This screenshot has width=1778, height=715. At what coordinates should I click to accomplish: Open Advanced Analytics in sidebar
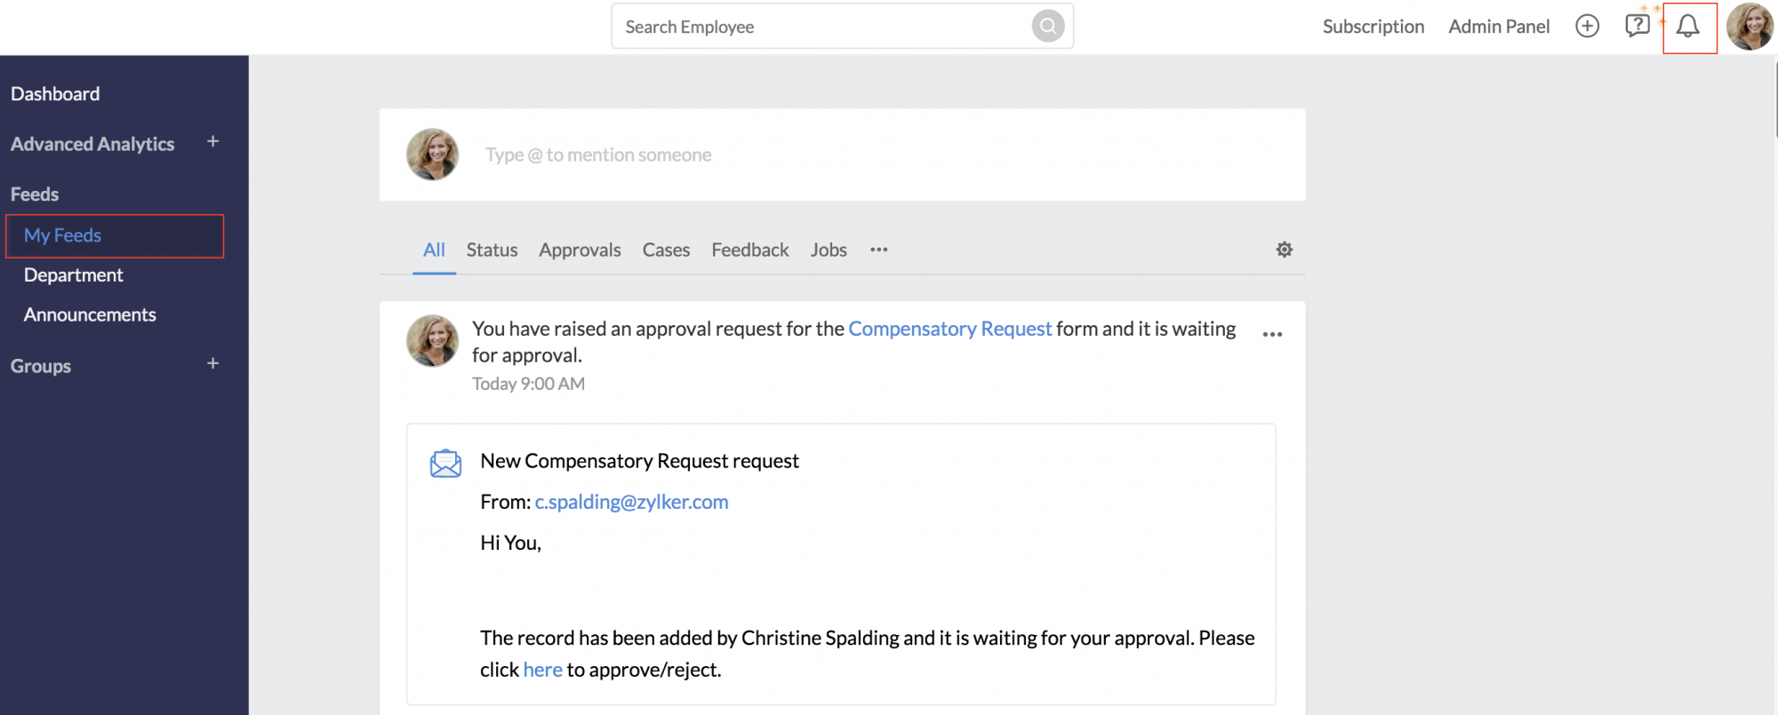(92, 144)
